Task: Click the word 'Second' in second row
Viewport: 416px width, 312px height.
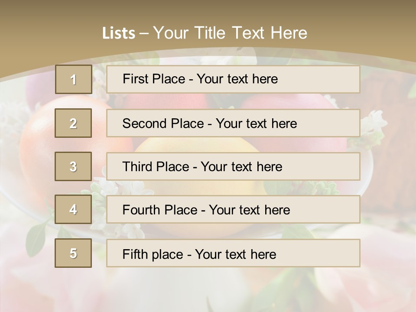Action: [x=144, y=123]
